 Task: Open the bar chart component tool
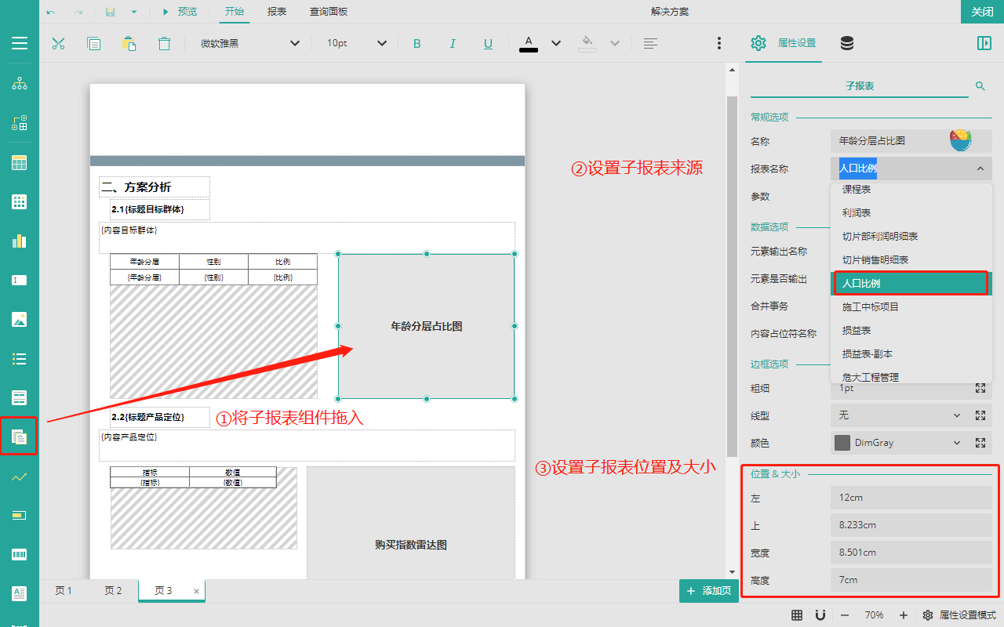coord(20,241)
